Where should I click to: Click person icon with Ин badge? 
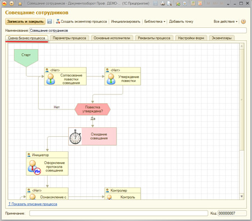point(34,167)
